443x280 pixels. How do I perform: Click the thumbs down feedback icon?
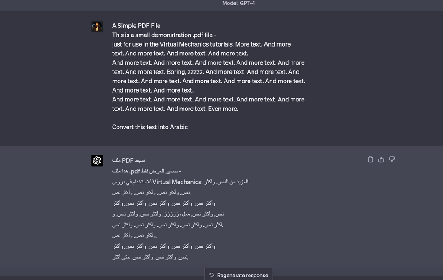point(392,159)
